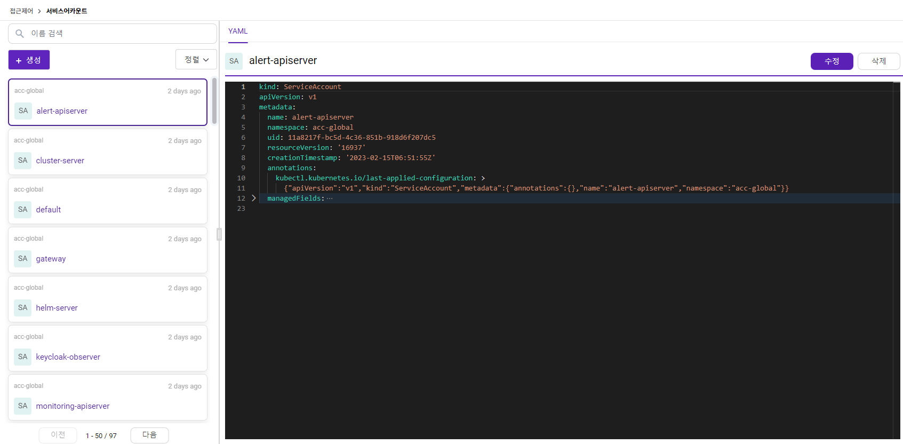Open the gateway service account
Image resolution: width=903 pixels, height=444 pixels.
click(108, 250)
